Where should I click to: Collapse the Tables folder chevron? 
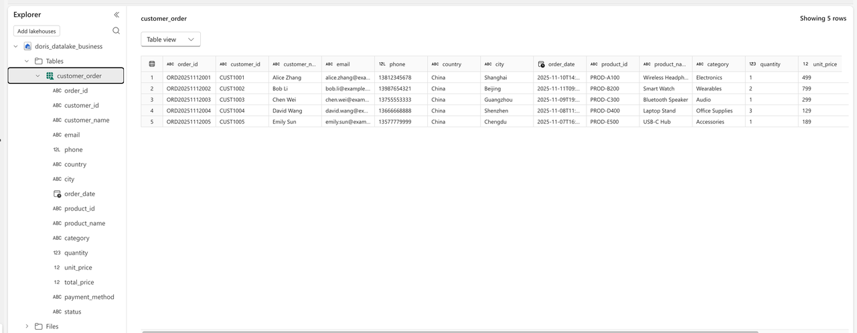coord(27,61)
